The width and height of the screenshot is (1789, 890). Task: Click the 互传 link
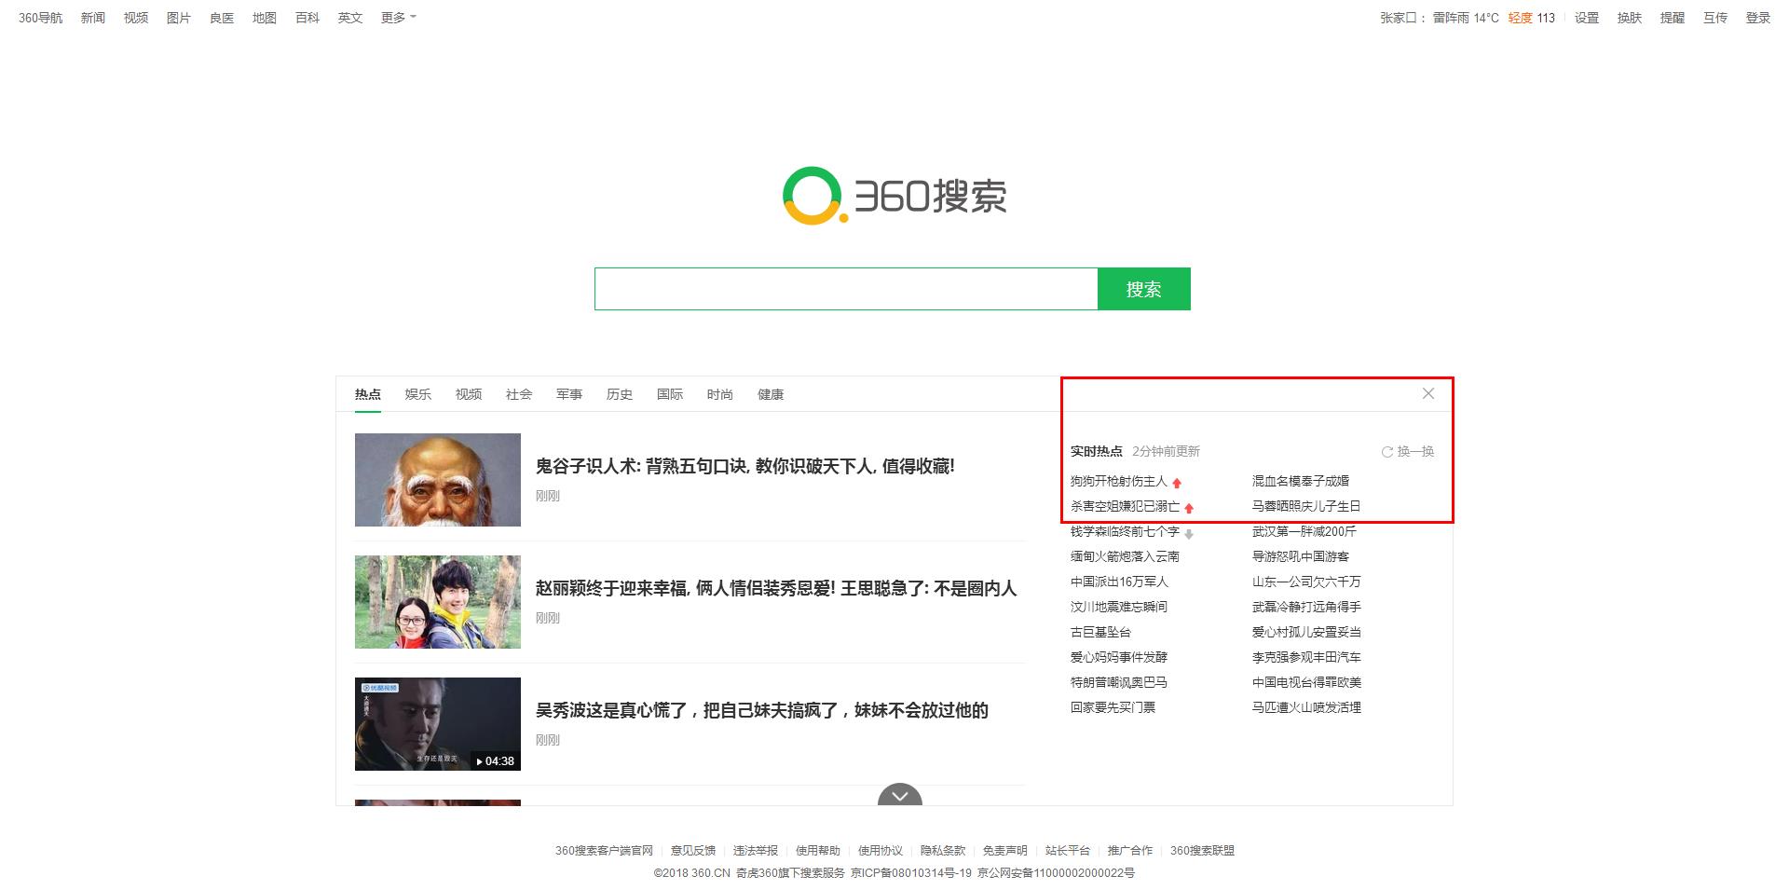[1715, 18]
